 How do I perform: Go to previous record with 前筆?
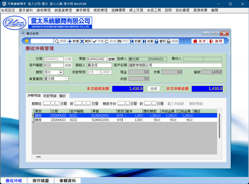tap(135, 41)
